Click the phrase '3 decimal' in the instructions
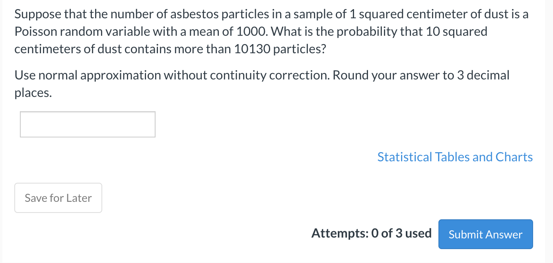The width and height of the screenshot is (553, 263). click(483, 75)
